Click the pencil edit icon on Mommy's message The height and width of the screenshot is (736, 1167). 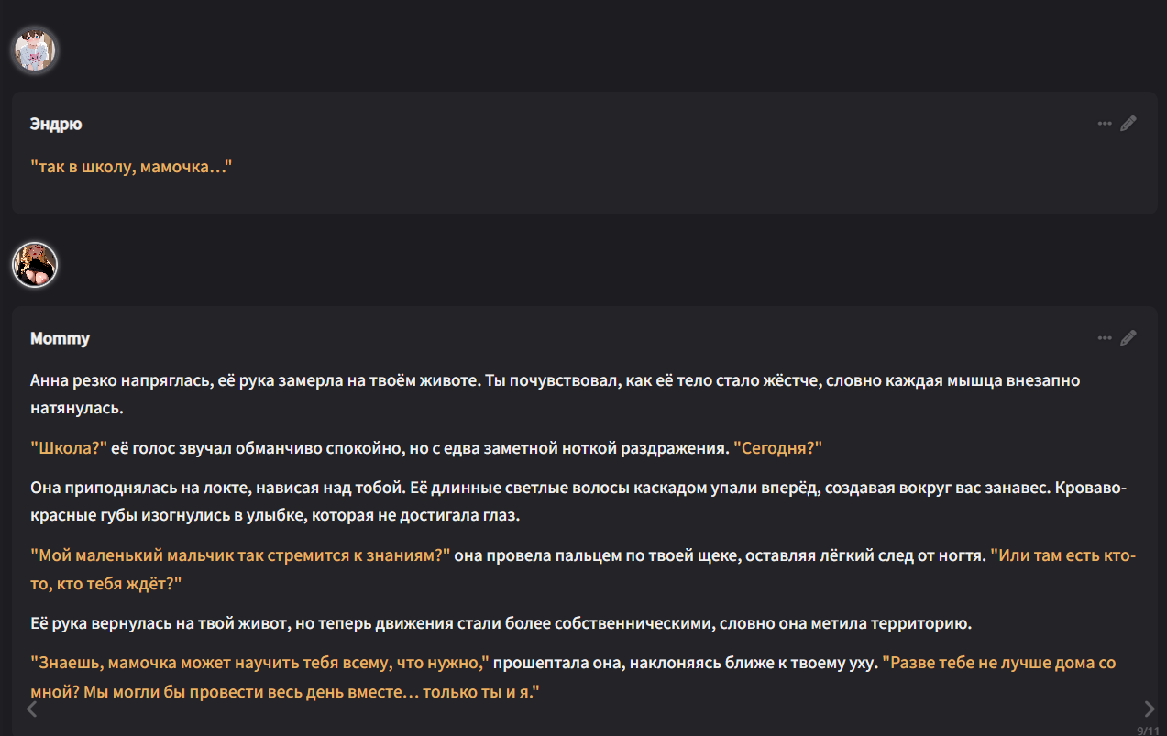(1128, 338)
